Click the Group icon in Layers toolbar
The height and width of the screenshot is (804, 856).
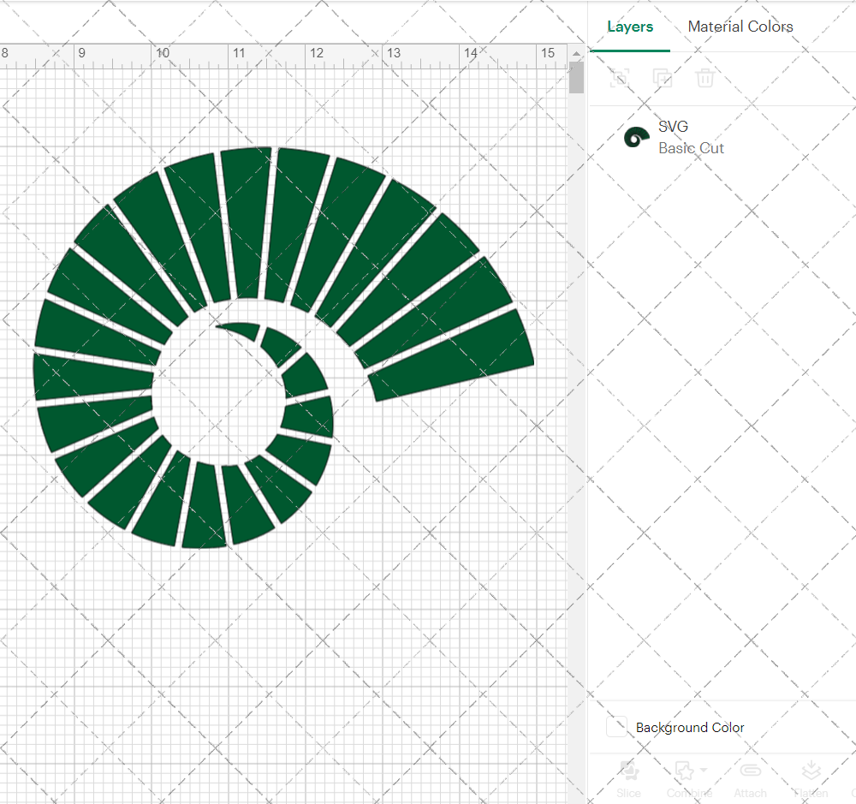[620, 78]
